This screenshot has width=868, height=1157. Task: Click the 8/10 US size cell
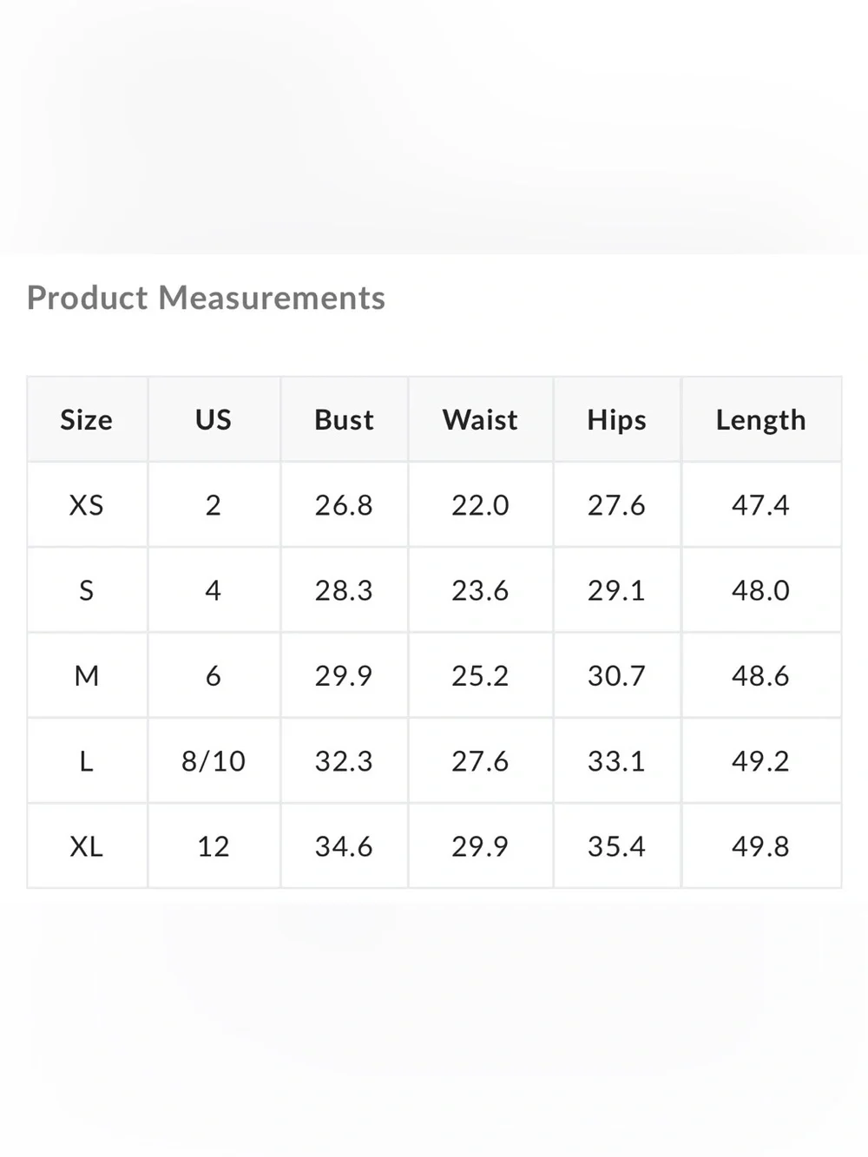(x=214, y=760)
